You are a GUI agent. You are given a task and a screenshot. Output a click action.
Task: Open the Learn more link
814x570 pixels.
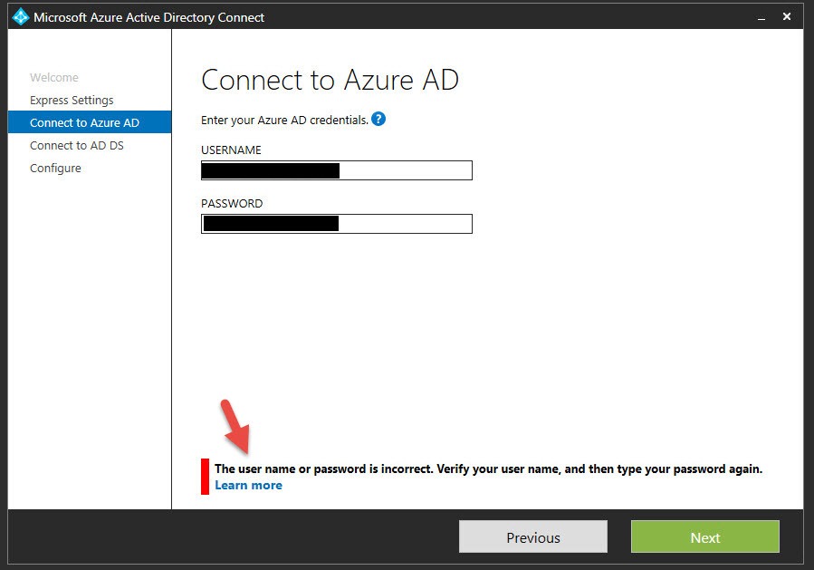(248, 486)
